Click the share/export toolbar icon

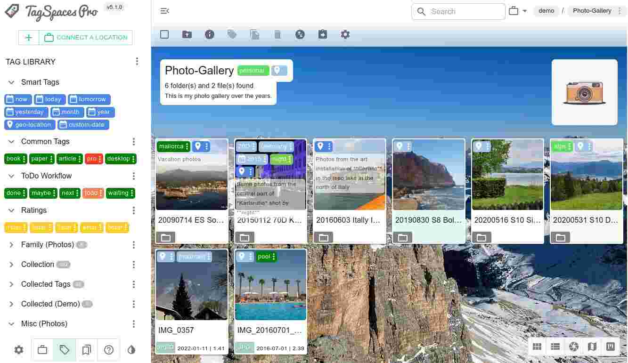click(x=323, y=34)
